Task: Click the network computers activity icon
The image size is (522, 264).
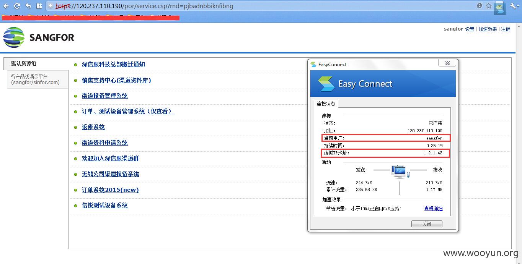Action: point(400,172)
